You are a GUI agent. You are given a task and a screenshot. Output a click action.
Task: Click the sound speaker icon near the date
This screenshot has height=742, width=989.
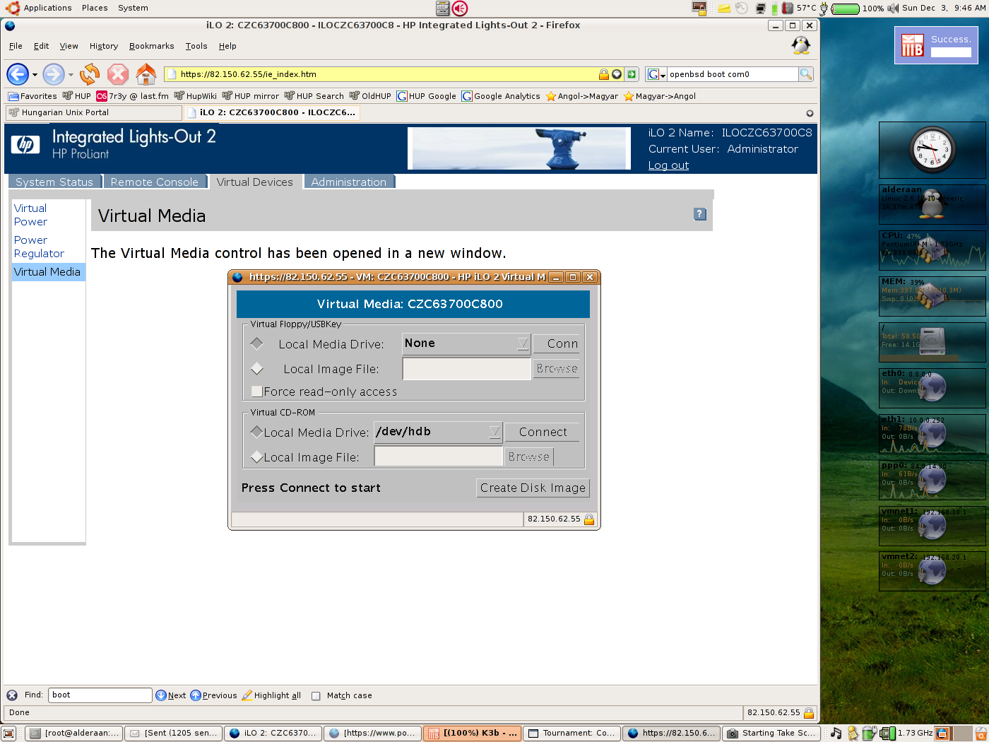click(893, 8)
